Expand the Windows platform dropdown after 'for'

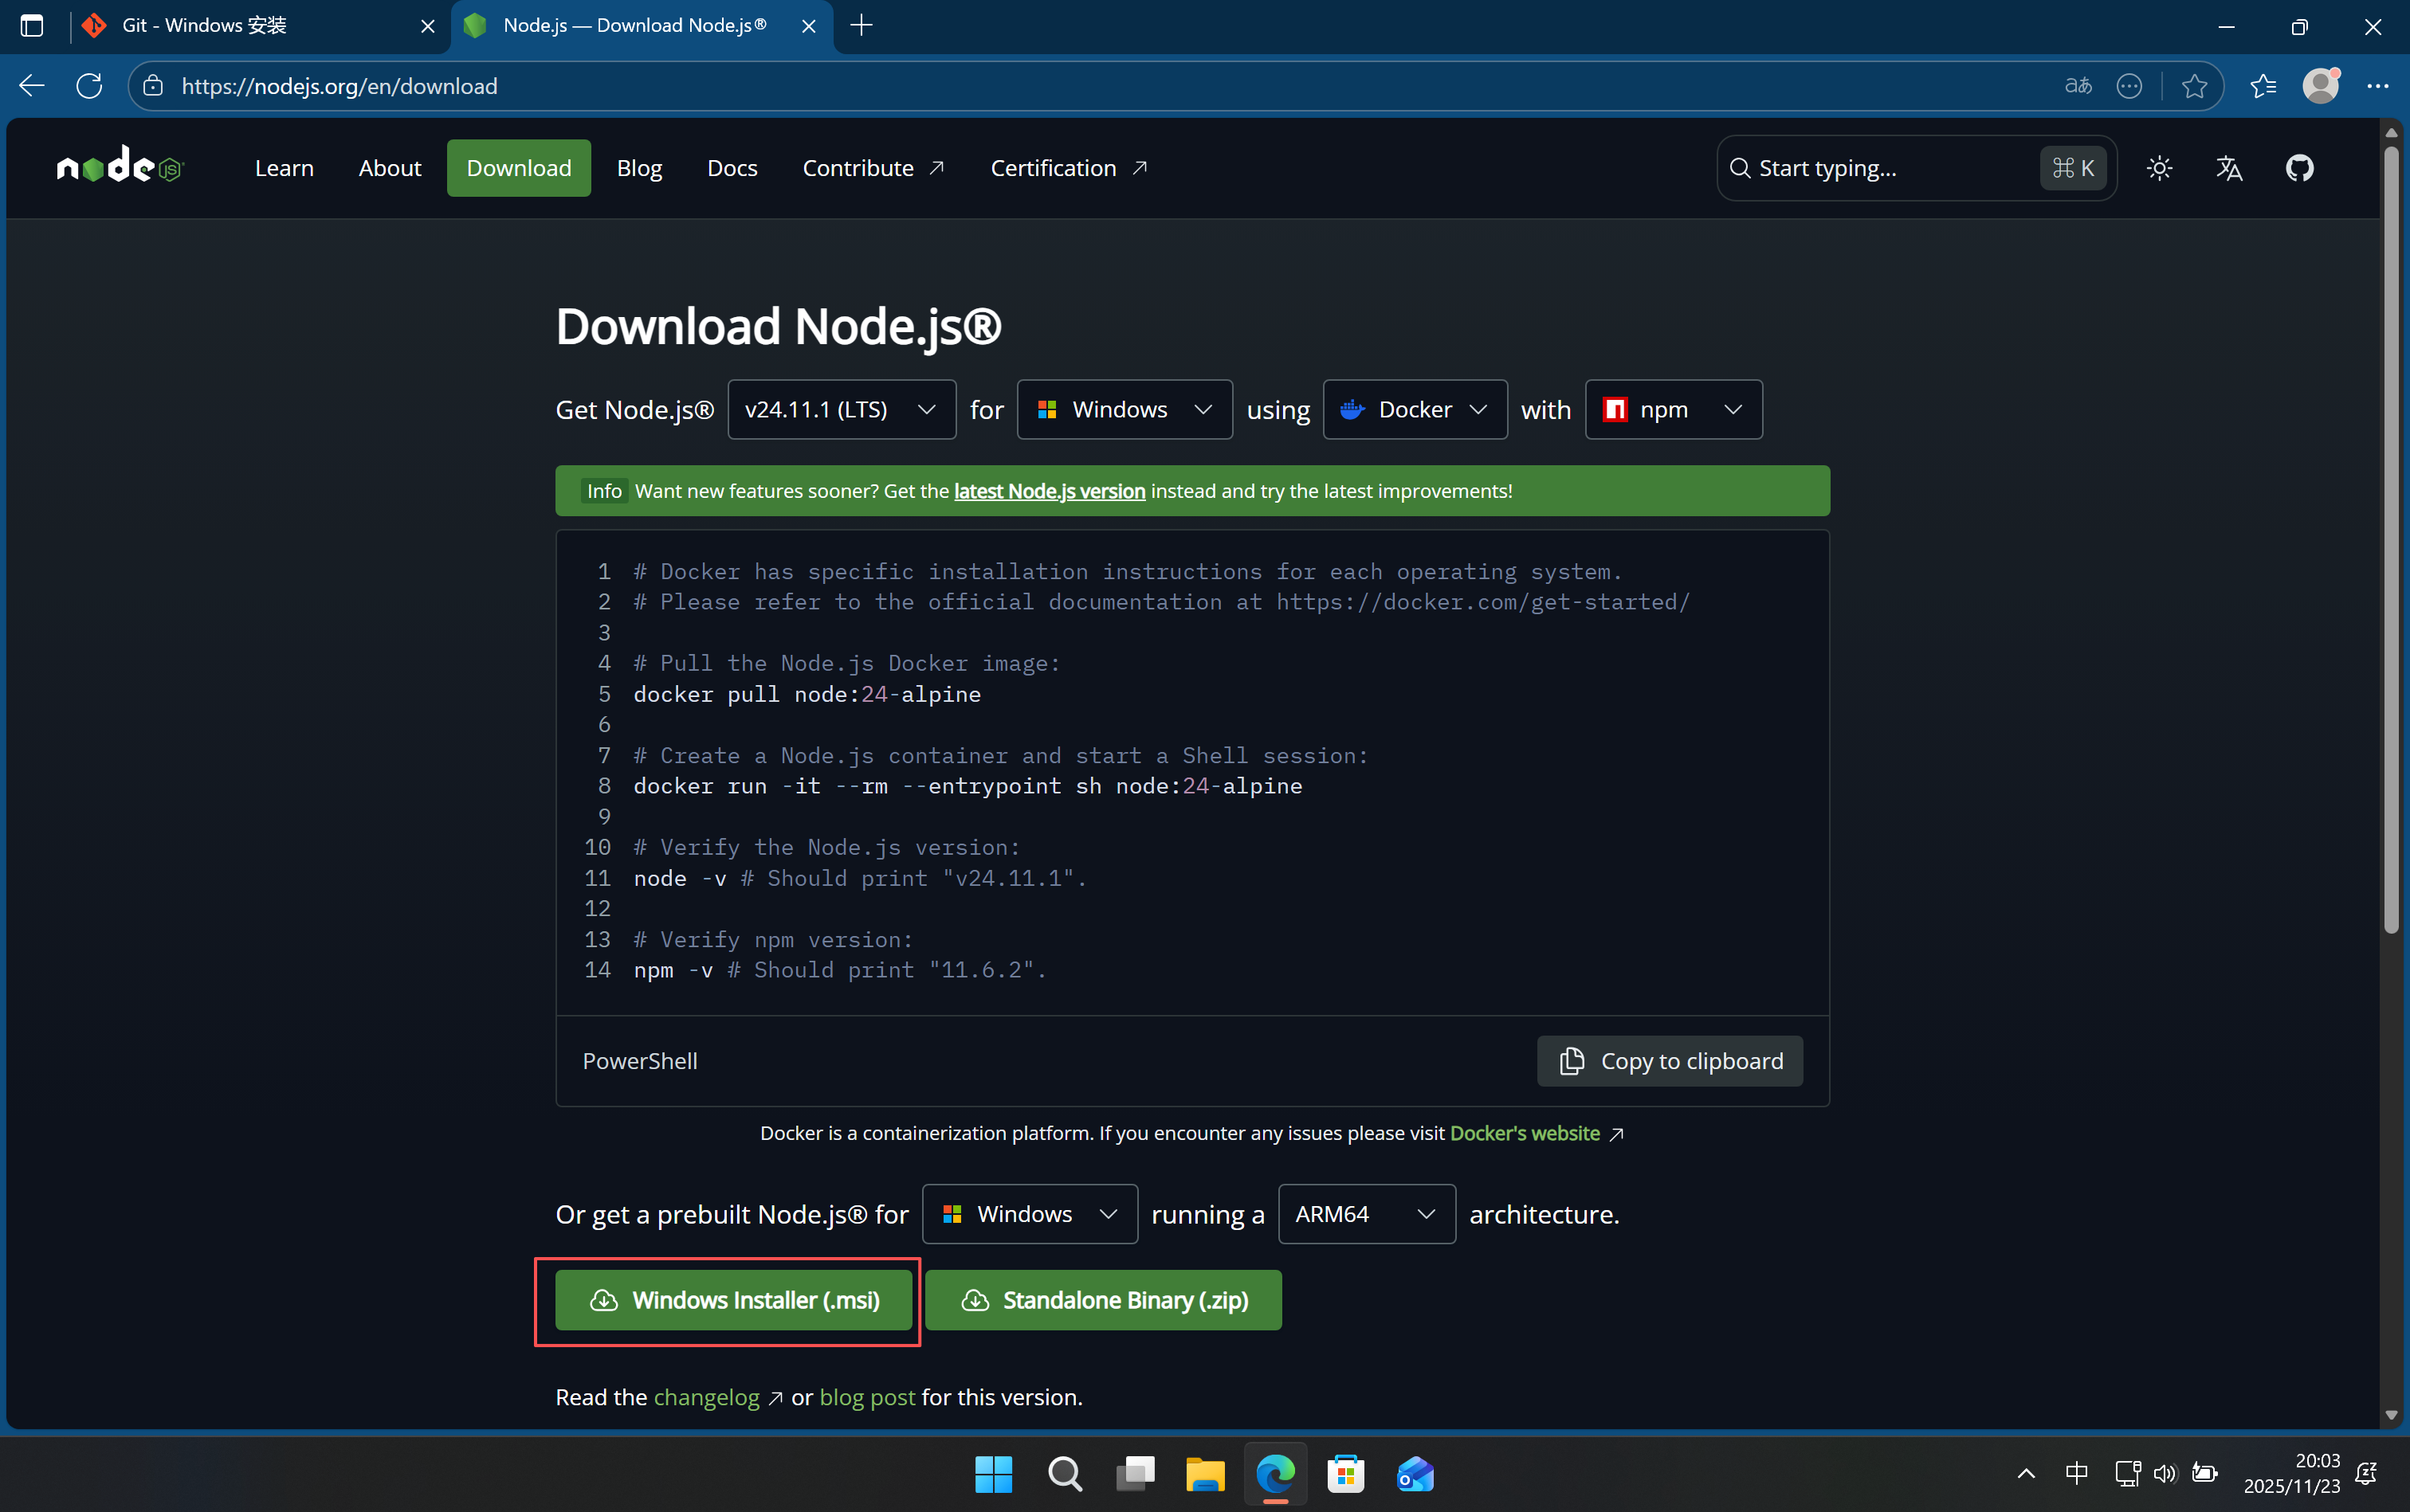pyautogui.click(x=1125, y=409)
